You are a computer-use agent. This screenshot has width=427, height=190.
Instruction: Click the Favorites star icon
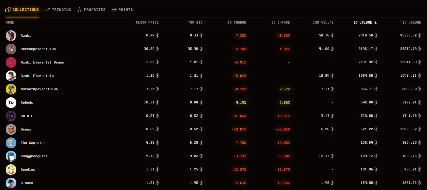pos(79,10)
